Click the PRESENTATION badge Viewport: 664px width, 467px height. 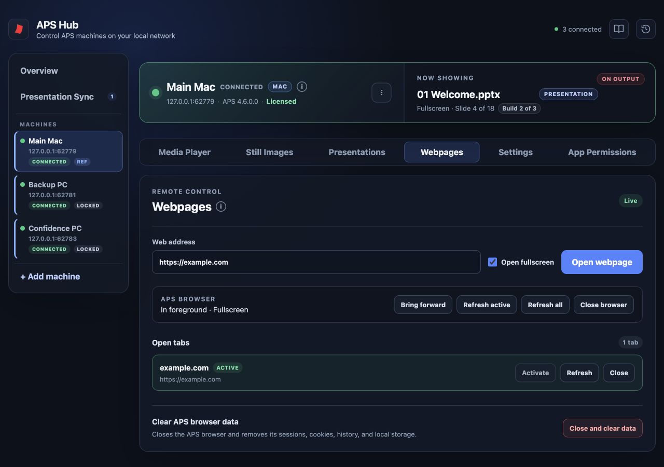click(569, 94)
